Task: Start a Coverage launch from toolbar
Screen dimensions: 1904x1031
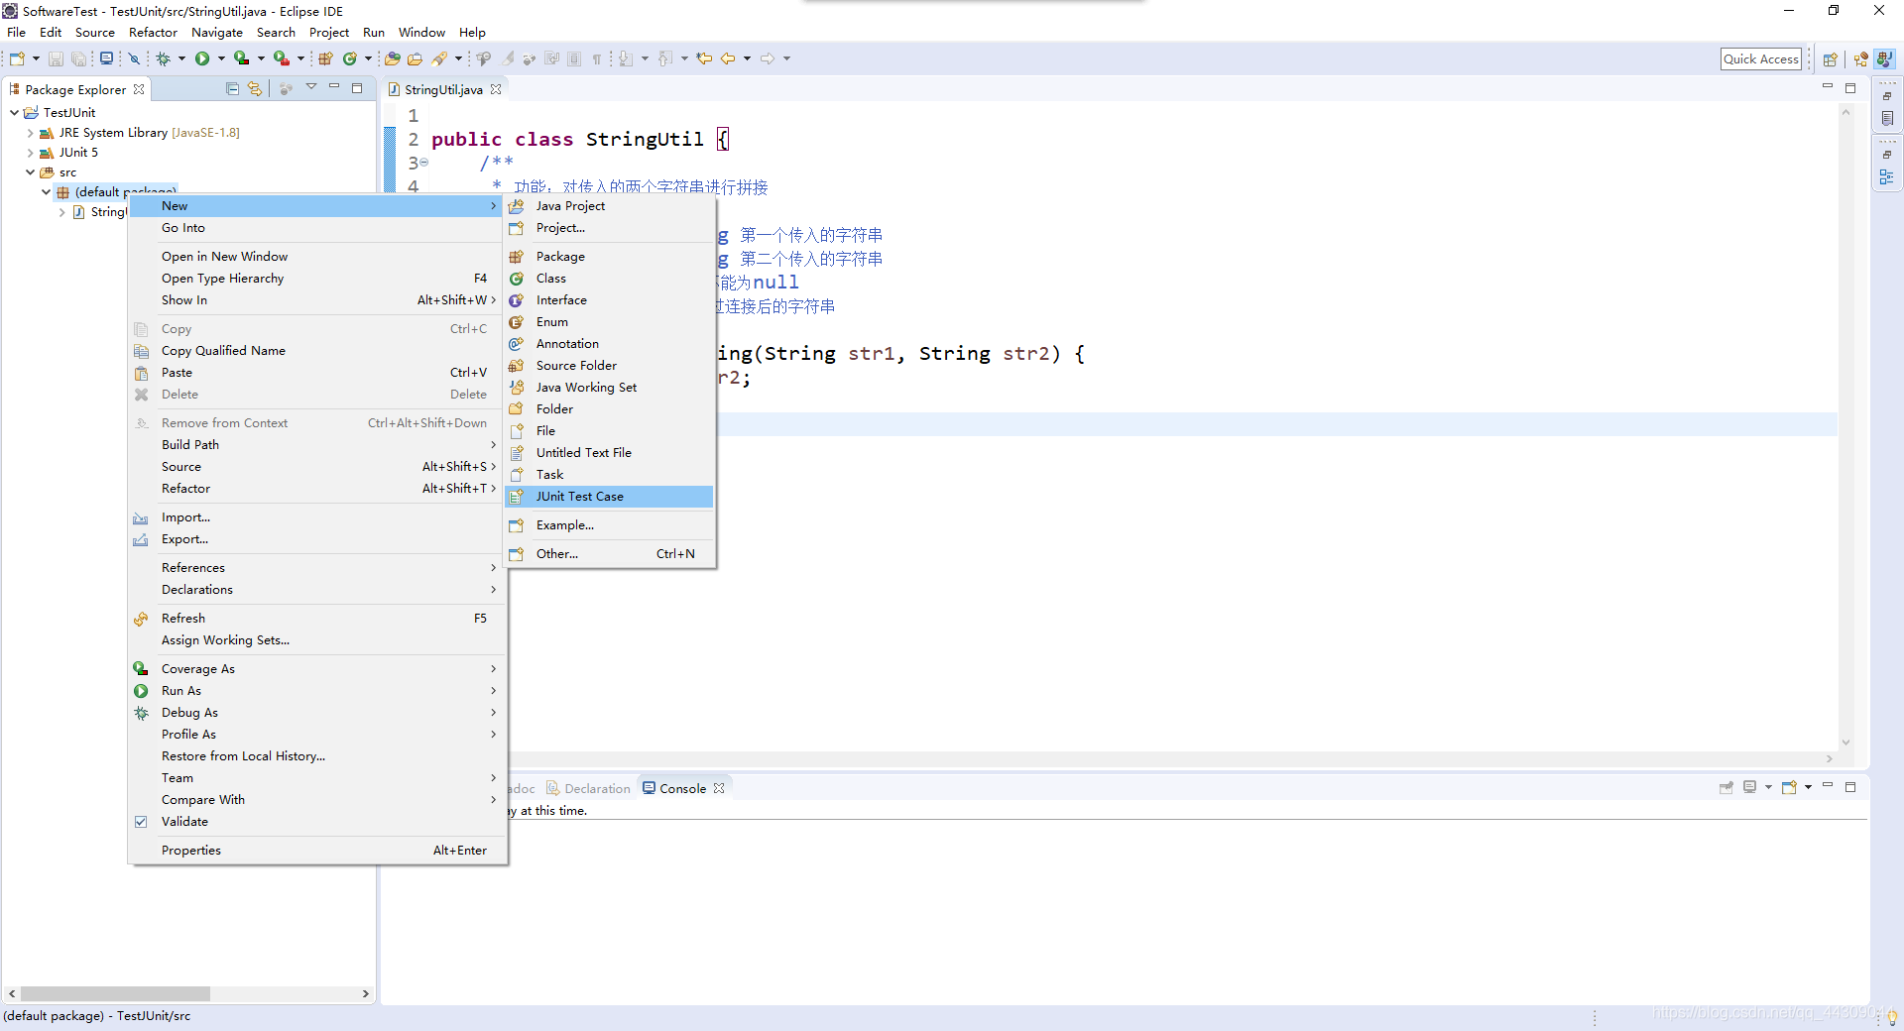Action: coord(240,58)
